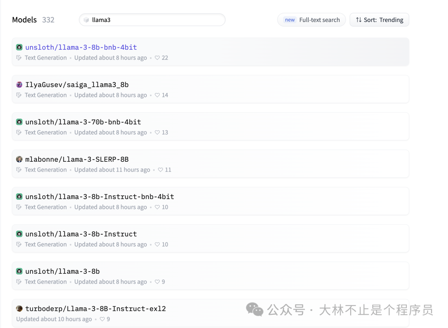Click unsloth avatar beside llama-3-8b-bnb-4bit
The width and height of the screenshot is (448, 328).
click(x=19, y=47)
